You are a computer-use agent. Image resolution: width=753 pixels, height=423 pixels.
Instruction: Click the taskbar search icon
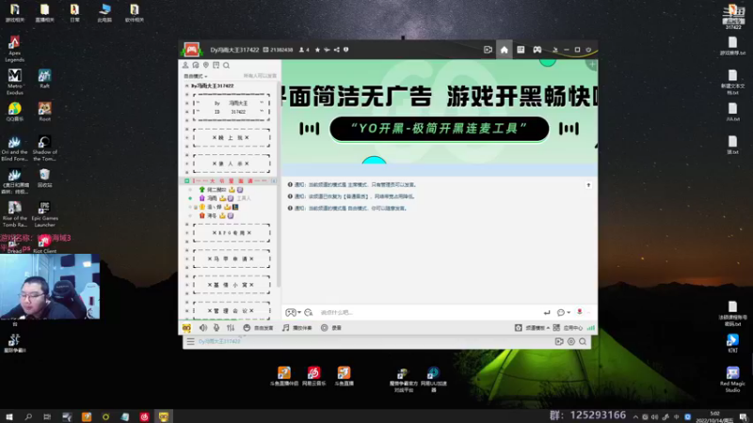pos(28,416)
